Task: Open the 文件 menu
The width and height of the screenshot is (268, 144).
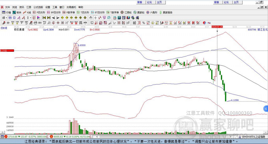Action: coord(7,7)
